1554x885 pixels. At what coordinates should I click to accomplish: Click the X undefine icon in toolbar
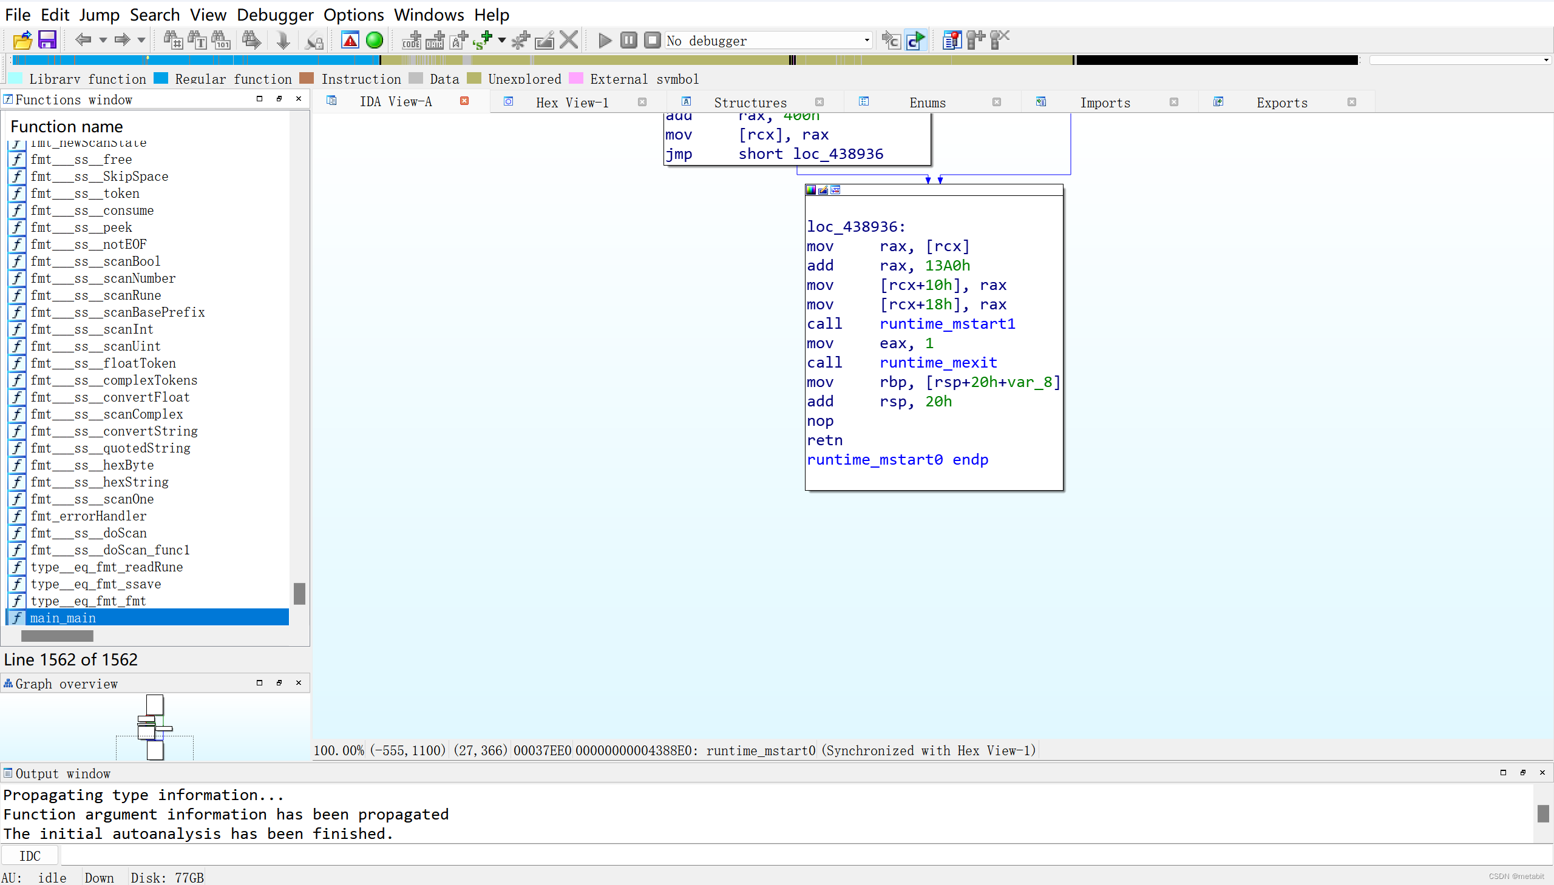(x=569, y=41)
